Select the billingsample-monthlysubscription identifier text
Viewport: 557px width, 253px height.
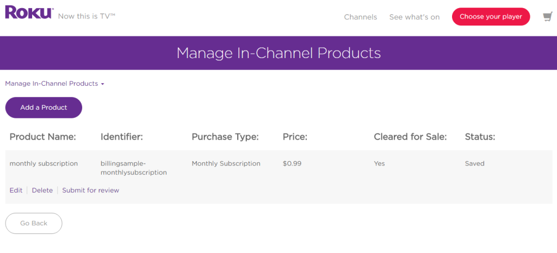click(x=133, y=168)
